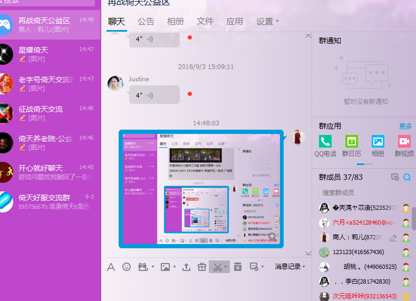Screen dimensions: 416x301
Task: Click the group member search magnifier
Action: click(x=407, y=177)
